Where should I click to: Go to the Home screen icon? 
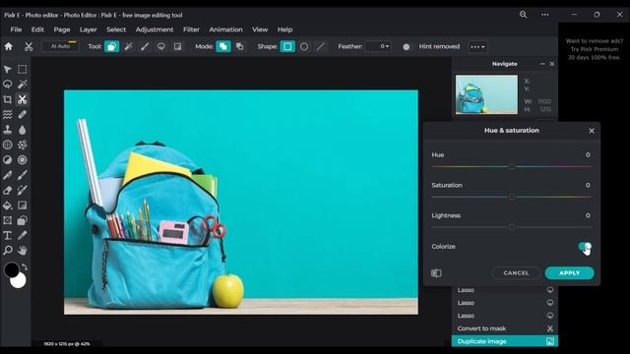point(9,46)
